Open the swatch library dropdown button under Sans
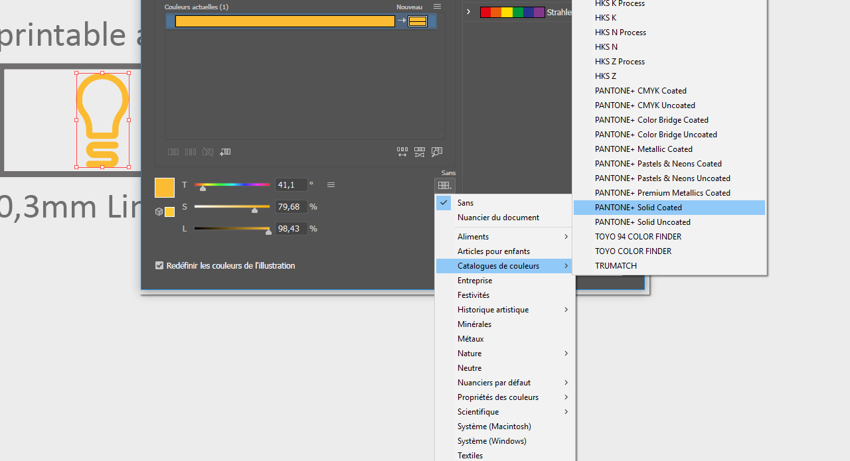The image size is (850, 461). pyautogui.click(x=444, y=186)
